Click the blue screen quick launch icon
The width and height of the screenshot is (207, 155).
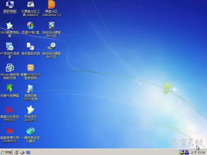pos(28,153)
